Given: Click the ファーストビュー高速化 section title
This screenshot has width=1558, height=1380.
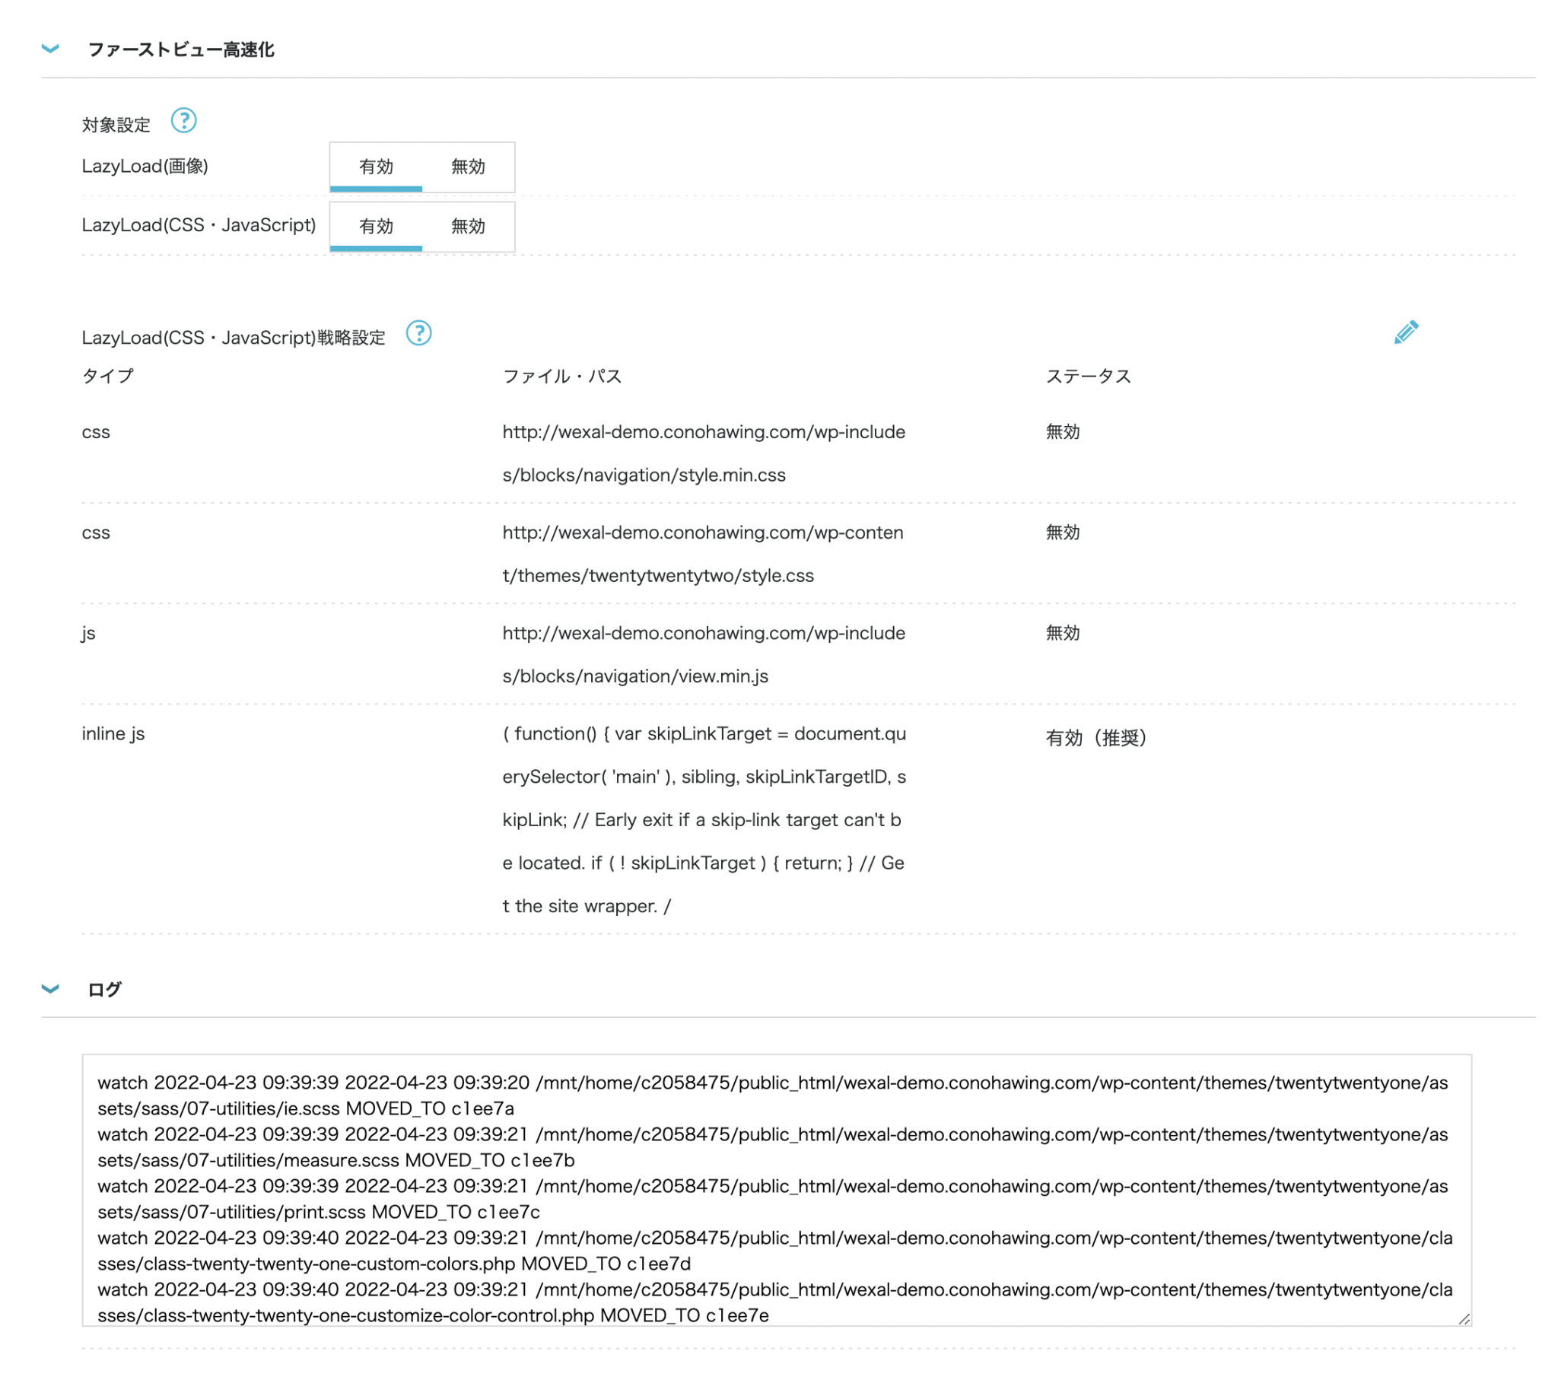Looking at the screenshot, I should tap(180, 49).
